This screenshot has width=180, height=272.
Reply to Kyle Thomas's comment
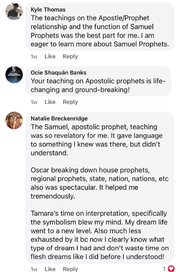tap(70, 57)
